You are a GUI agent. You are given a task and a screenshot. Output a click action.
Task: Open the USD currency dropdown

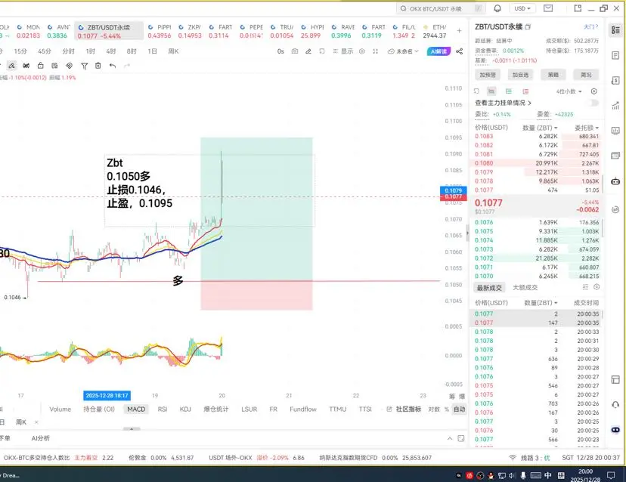point(522,8)
